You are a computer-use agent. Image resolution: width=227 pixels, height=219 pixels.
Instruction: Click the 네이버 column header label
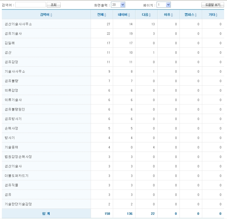click(123, 15)
